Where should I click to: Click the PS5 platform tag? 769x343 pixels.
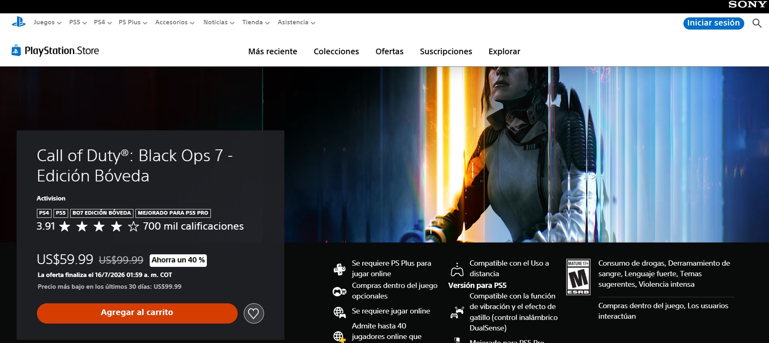61,213
